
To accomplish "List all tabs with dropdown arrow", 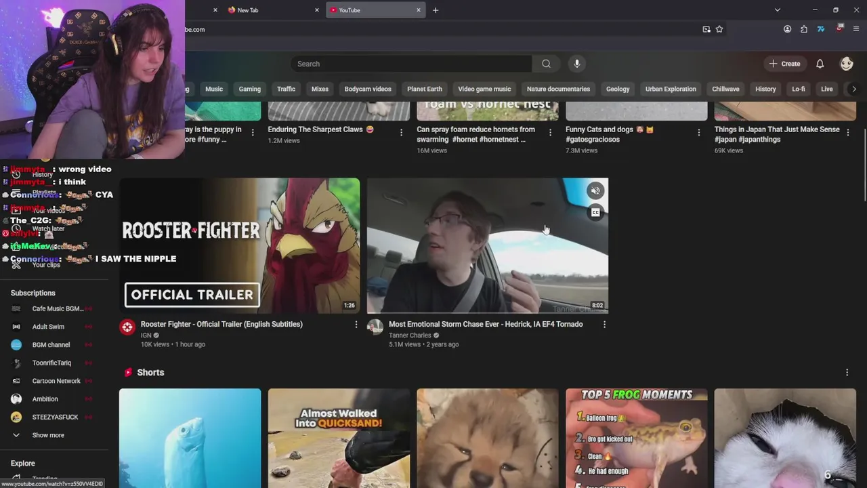I will (778, 10).
